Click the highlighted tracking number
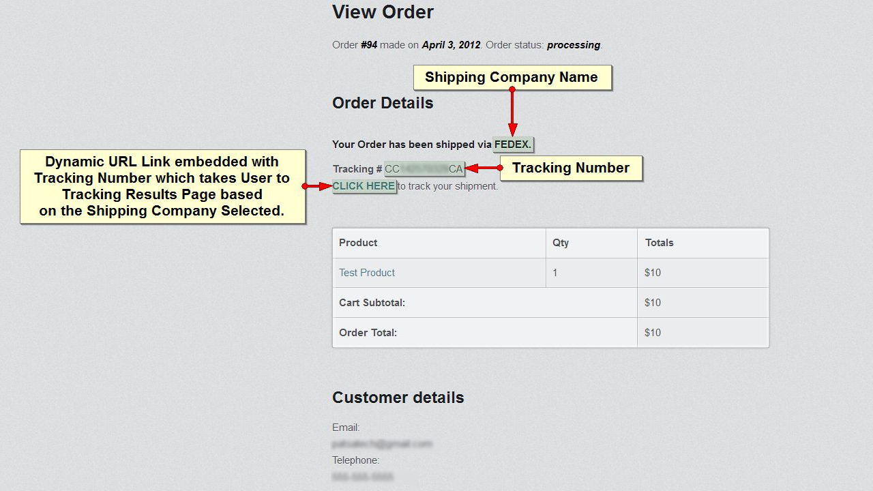873x491 pixels. [423, 168]
